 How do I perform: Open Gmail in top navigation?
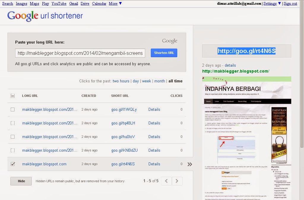(74, 4)
